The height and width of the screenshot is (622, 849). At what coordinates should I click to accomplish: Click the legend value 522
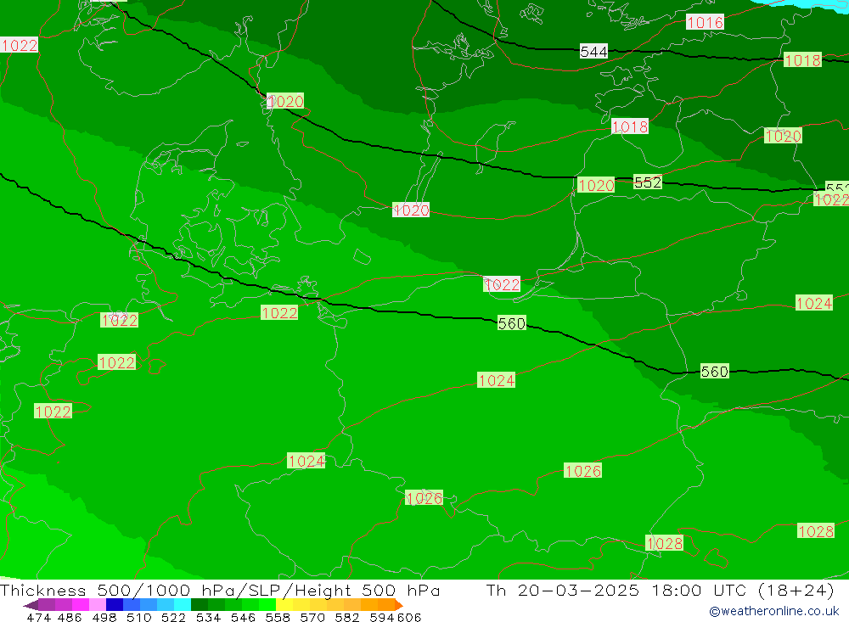174,617
